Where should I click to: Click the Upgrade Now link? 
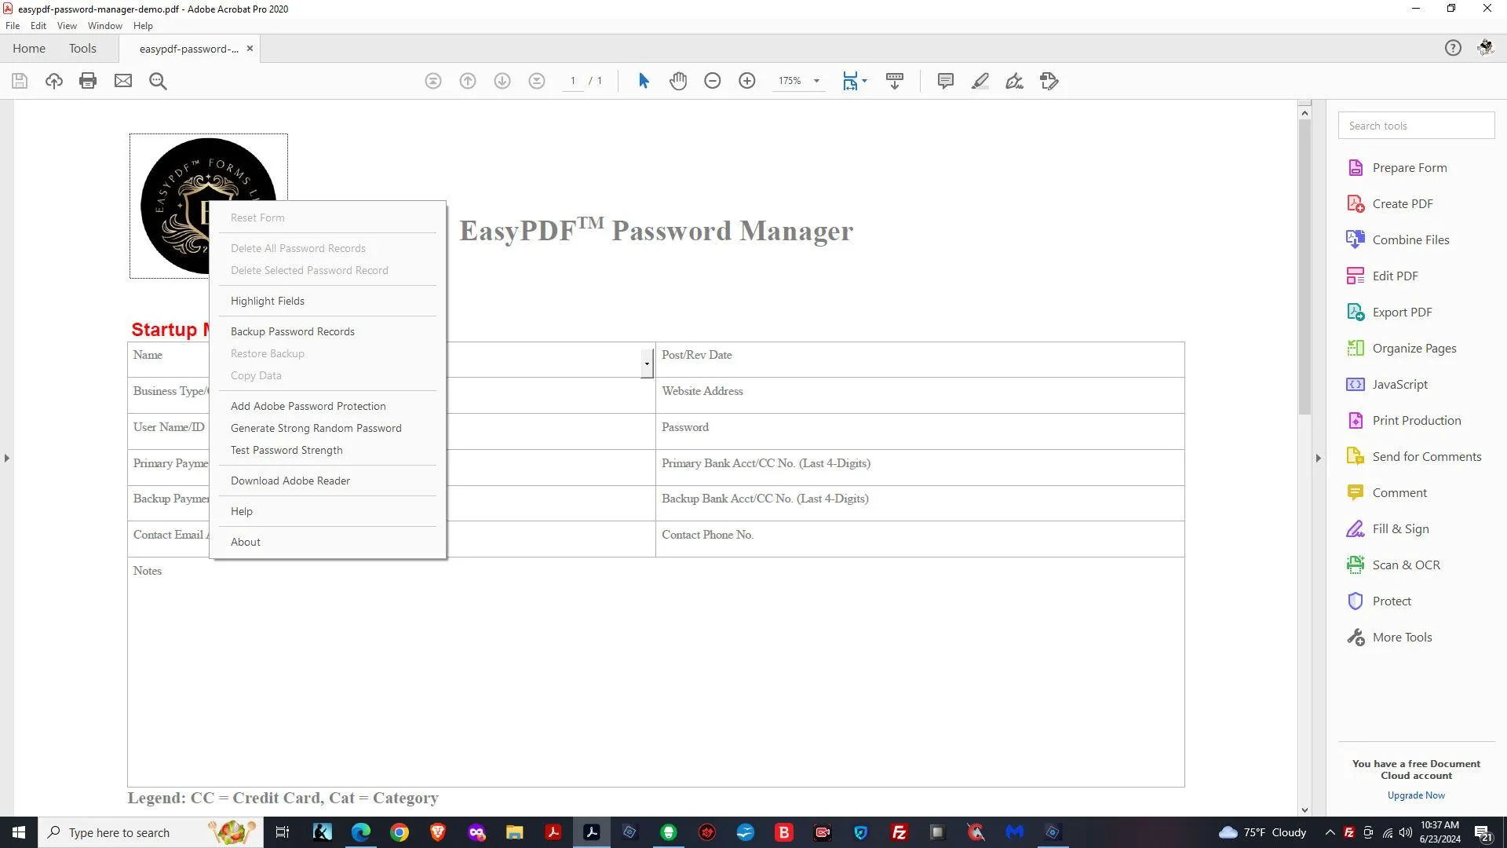pyautogui.click(x=1416, y=795)
